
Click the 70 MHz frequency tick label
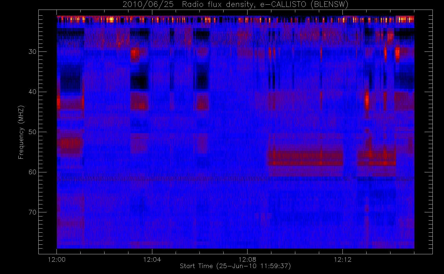pos(32,212)
